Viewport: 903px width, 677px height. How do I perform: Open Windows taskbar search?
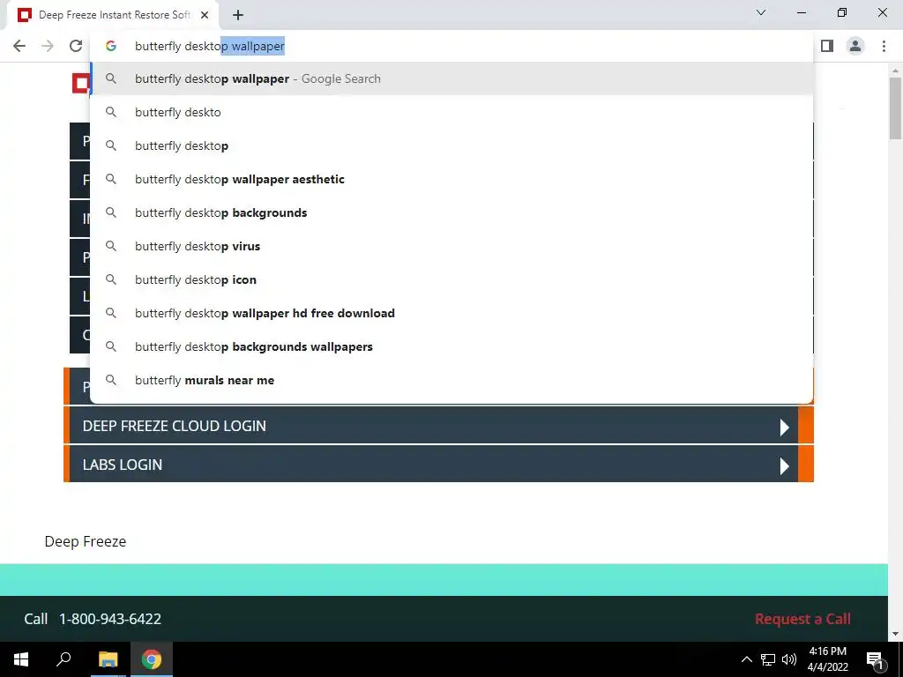pos(63,659)
